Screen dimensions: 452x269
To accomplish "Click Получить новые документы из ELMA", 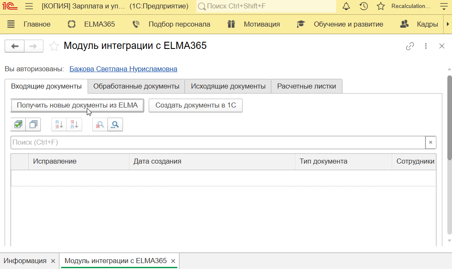I will pos(77,105).
